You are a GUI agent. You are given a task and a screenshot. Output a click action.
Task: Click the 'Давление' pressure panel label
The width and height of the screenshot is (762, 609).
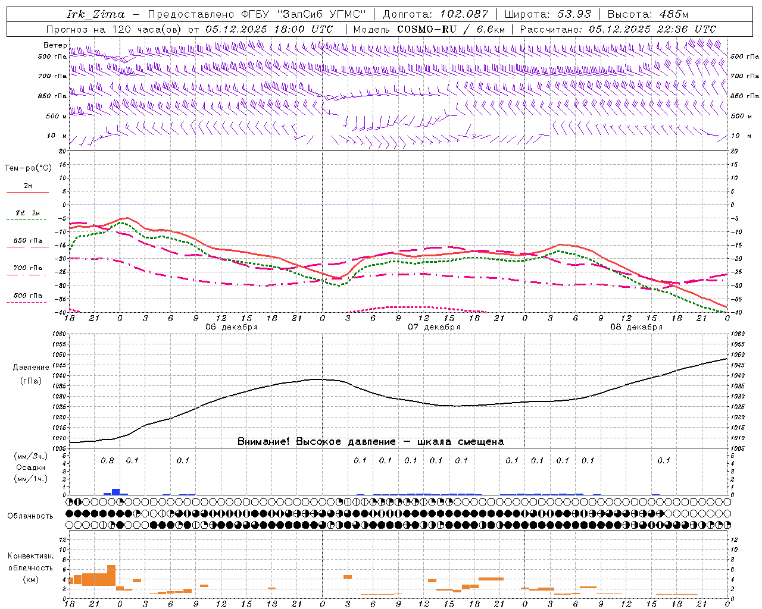(x=31, y=368)
